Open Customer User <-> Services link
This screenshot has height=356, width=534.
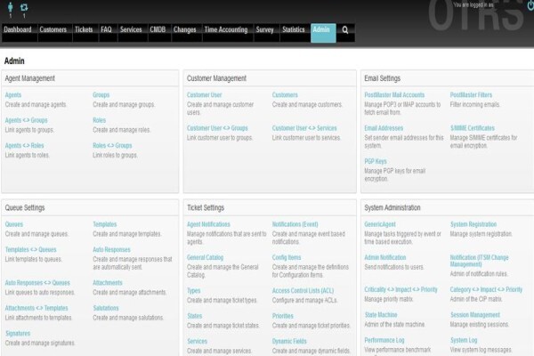pos(304,128)
